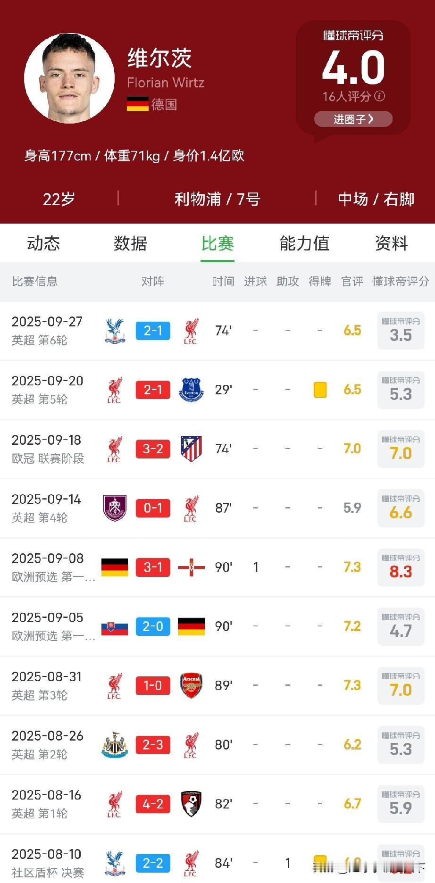Image resolution: width=435 pixels, height=883 pixels.
Task: Tap the Everton crest in 09-20 match
Action: coord(191,390)
